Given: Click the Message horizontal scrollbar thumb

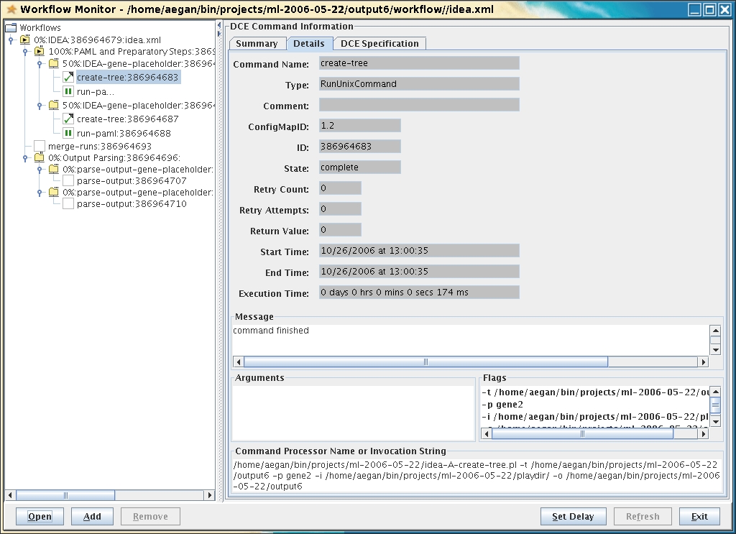Looking at the screenshot, I should click(x=425, y=362).
